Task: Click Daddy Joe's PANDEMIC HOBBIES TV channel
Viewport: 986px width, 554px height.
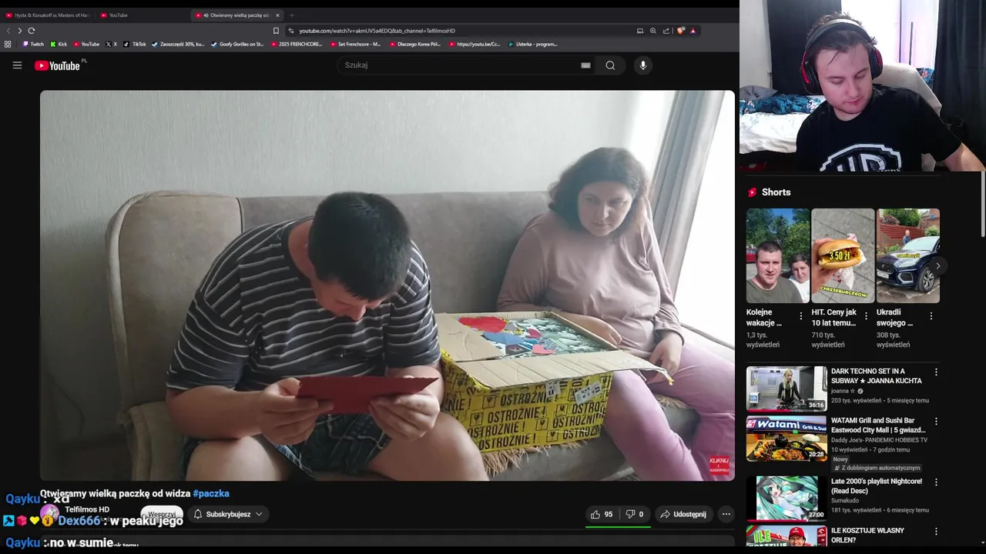Action: [879, 440]
